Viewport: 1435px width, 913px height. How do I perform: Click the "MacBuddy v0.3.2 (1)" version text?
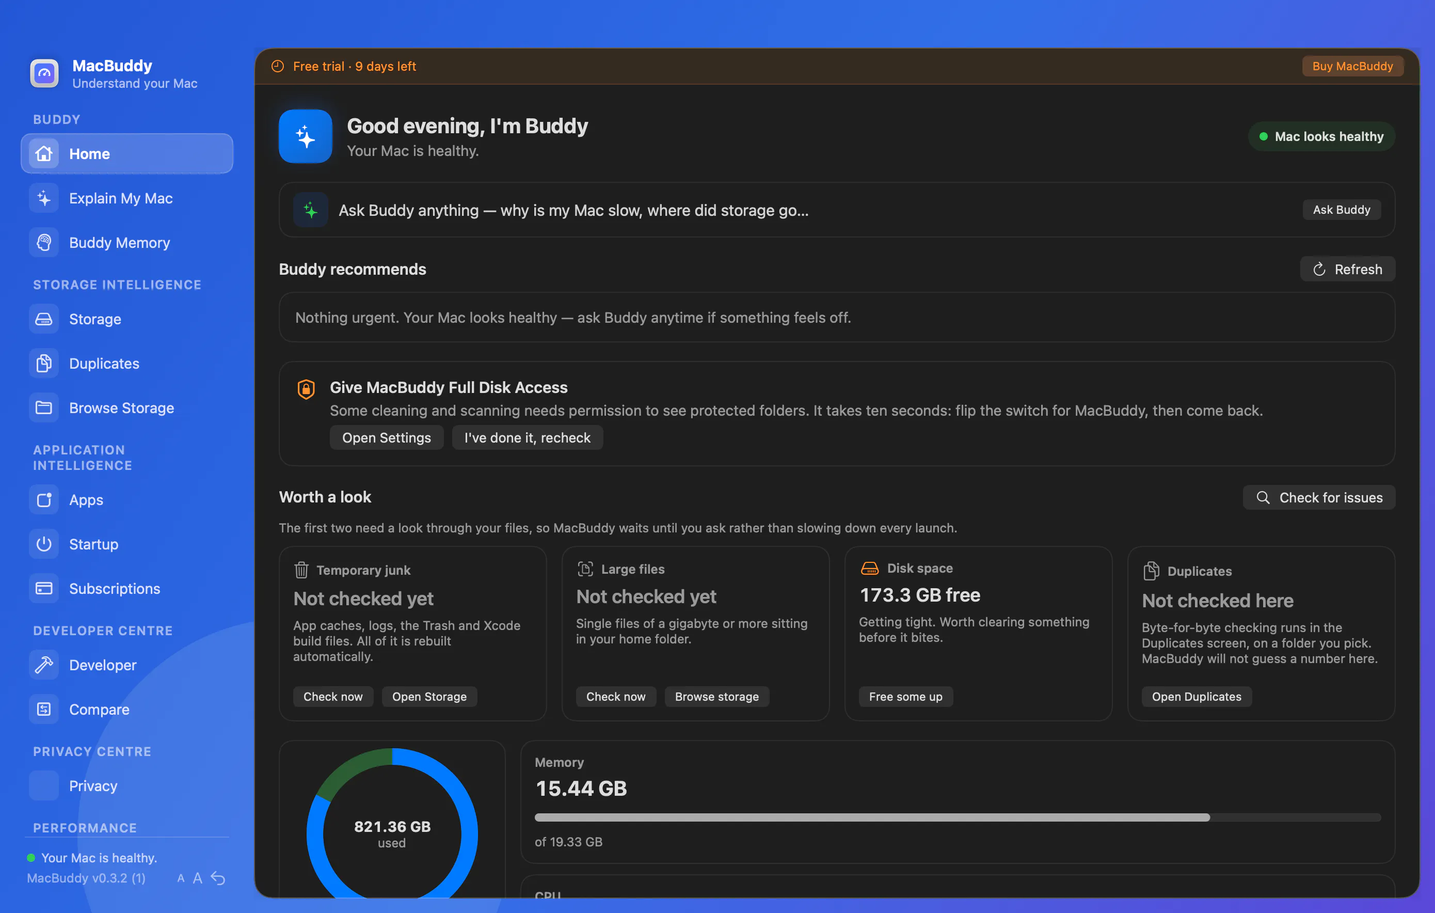click(x=86, y=878)
